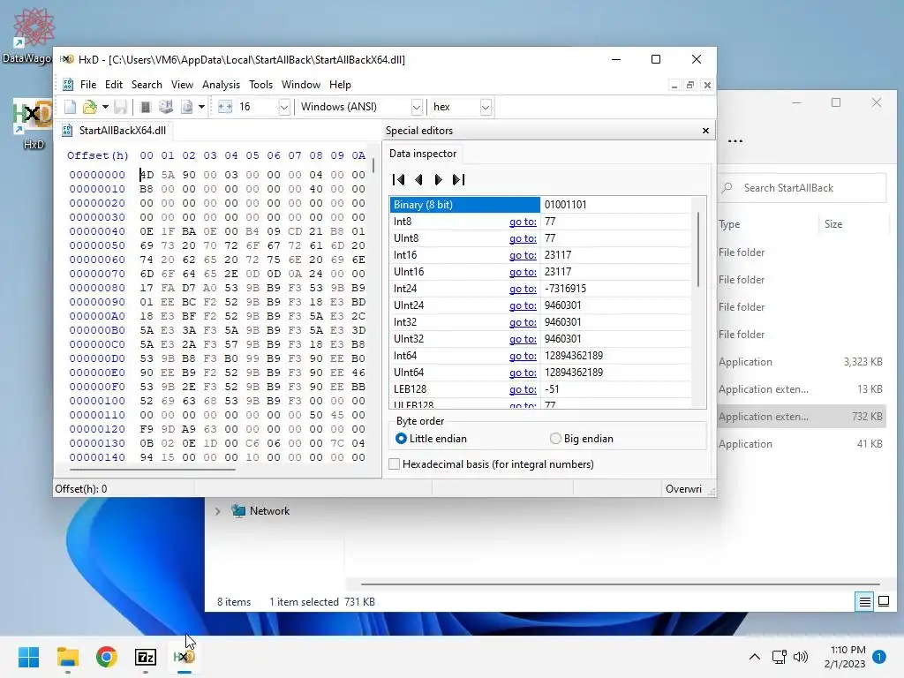Open disk toolbar icon
The width and height of the screenshot is (904, 678).
coord(165,107)
